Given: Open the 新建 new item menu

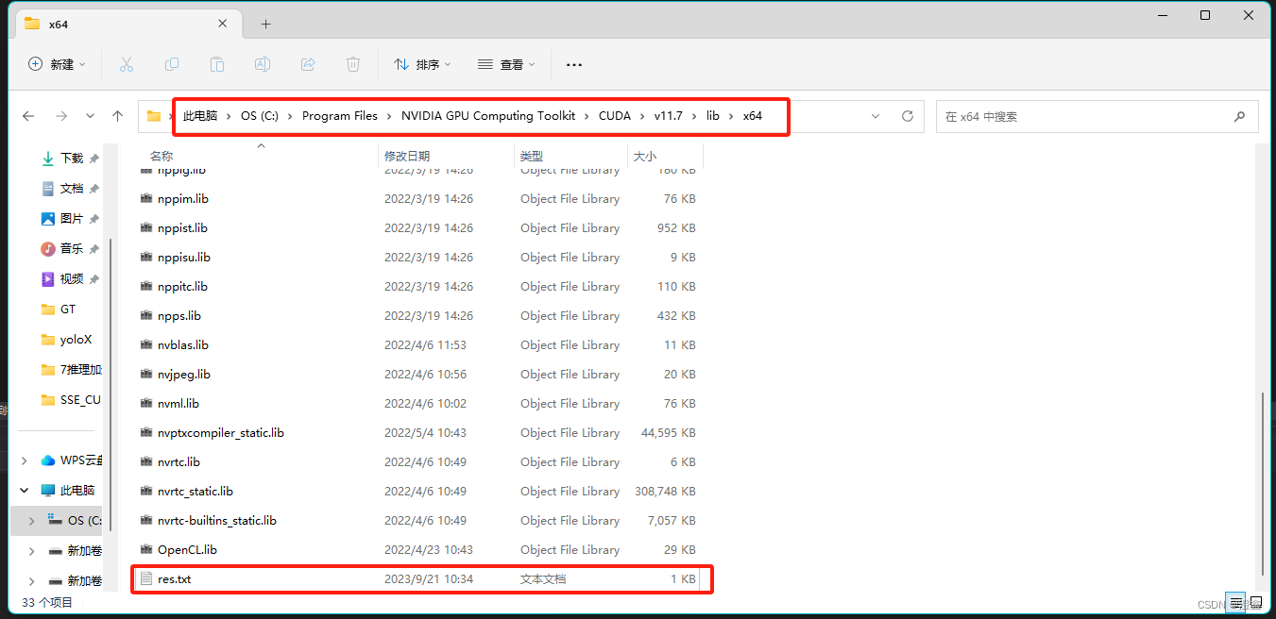Looking at the screenshot, I should tap(57, 63).
